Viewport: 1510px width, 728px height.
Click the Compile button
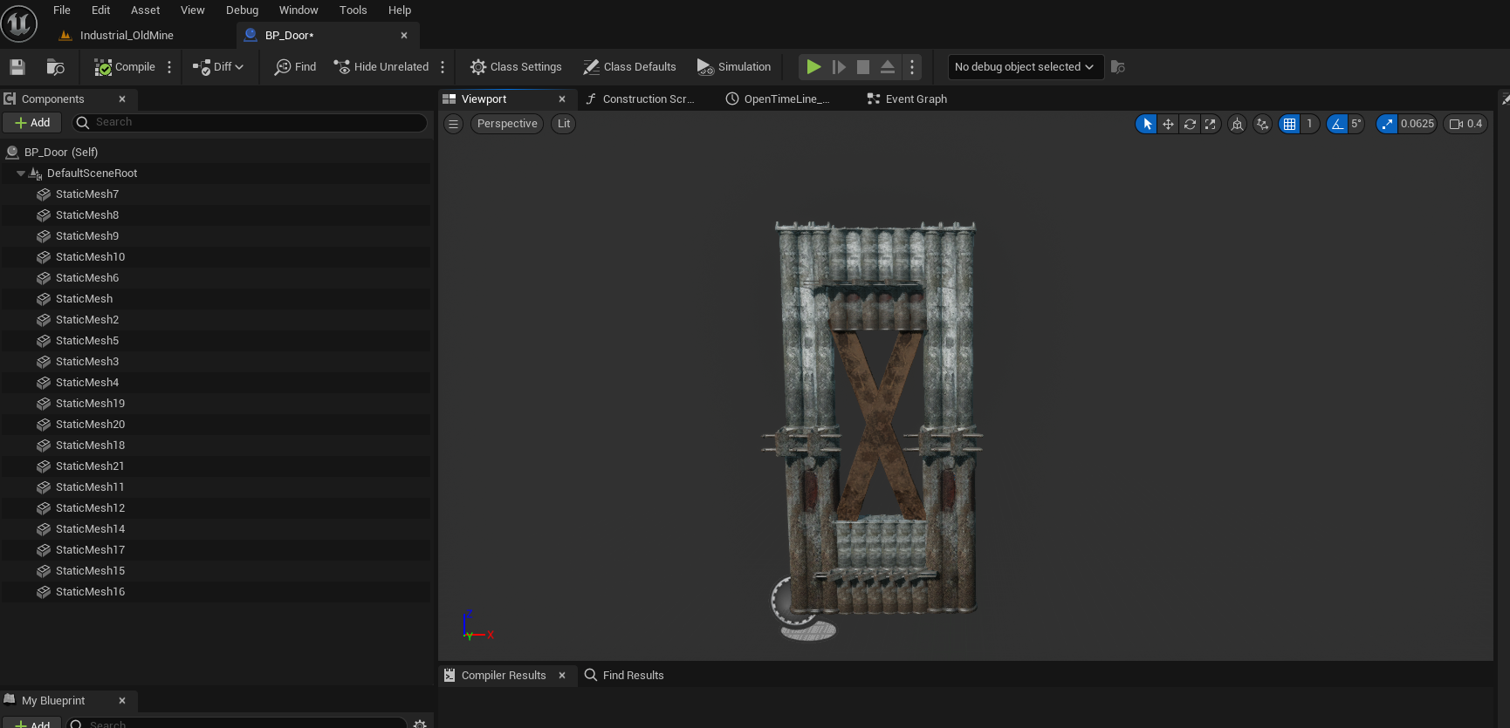(x=125, y=67)
